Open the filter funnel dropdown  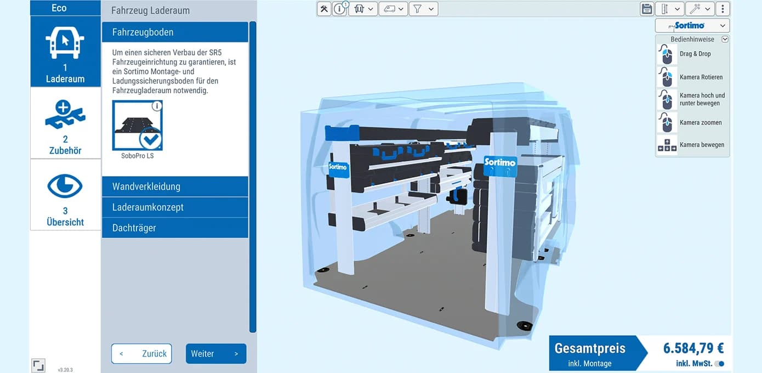tap(423, 9)
